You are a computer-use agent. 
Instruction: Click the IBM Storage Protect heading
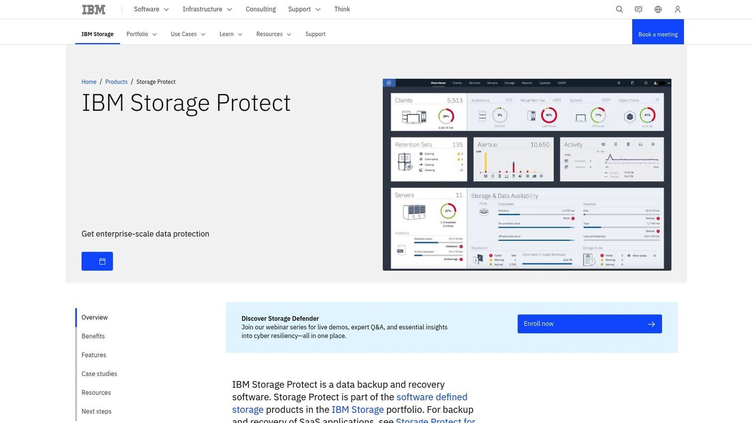click(x=186, y=103)
